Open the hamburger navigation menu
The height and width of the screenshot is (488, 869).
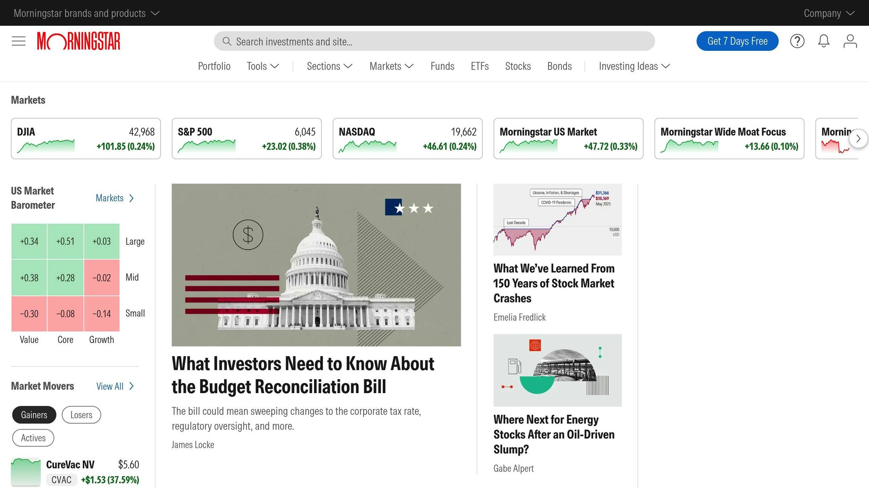point(19,41)
